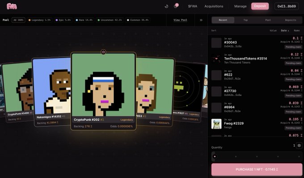This screenshot has width=304, height=178.
Task: Click Odds 0.000006% on CryptoPunk #202
Action: pyautogui.click(x=121, y=126)
